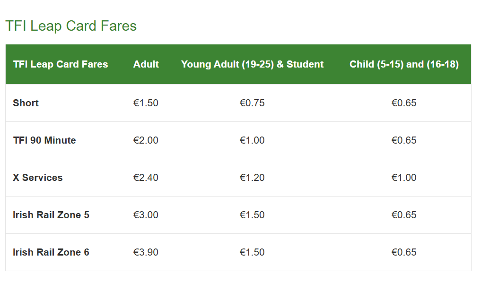Click the TFI Leap Card Fares page heading
This screenshot has height=291, width=481.
pos(71,26)
